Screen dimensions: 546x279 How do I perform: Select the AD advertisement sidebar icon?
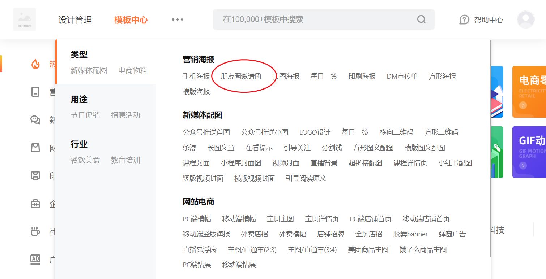coord(35,259)
